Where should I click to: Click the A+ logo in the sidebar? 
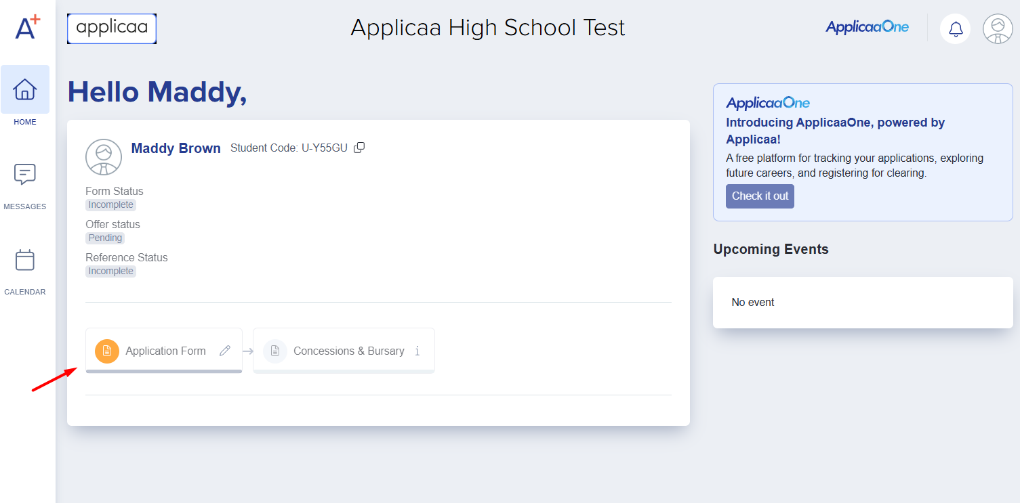27,27
